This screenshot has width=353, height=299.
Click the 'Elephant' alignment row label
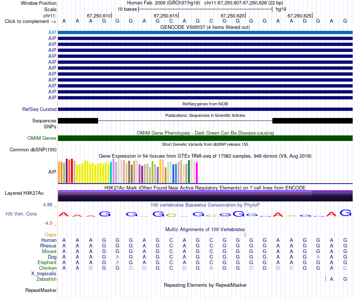47,262
